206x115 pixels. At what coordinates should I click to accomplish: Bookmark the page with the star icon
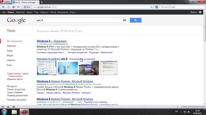pos(152,7)
